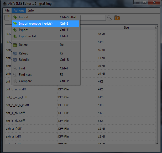162x153 pixels.
Task: Click the new file icon in the toolbar
Action: 7,18
